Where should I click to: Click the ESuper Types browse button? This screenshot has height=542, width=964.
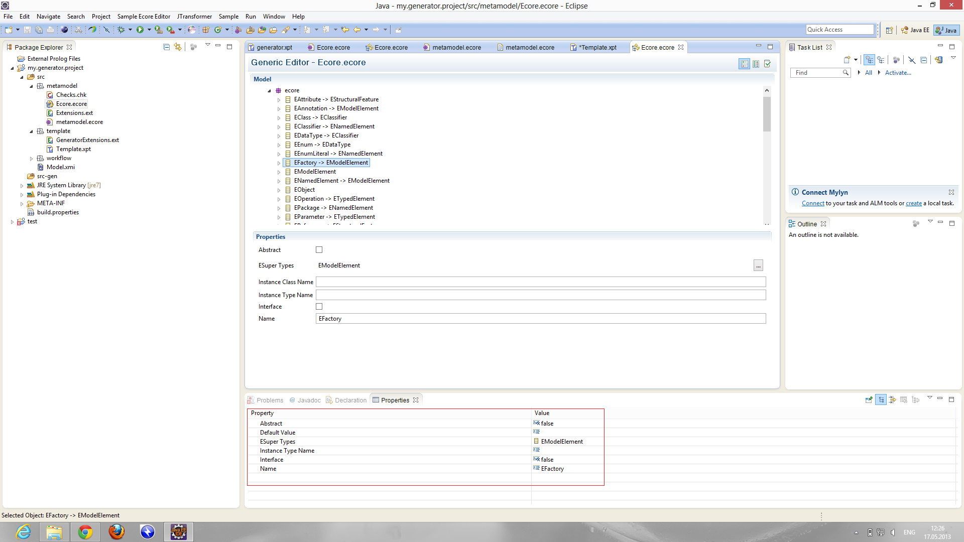pos(758,265)
